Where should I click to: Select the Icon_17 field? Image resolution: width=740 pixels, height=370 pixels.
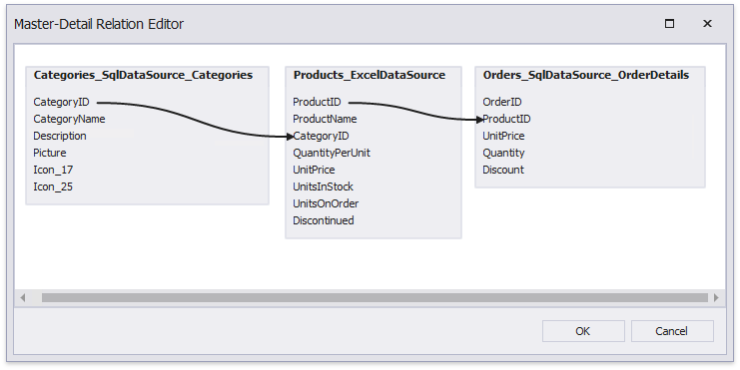pyautogui.click(x=53, y=171)
